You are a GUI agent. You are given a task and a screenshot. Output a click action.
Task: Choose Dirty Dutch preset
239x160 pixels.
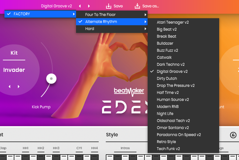(x=183, y=79)
